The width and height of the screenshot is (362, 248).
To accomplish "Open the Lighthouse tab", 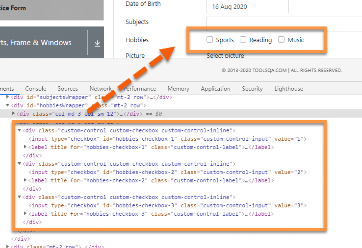I will pyautogui.click(x=288, y=89).
